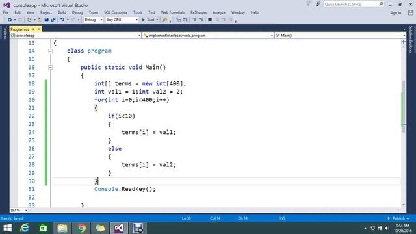Click the editor split handle above scrollbar
The height and width of the screenshot is (234, 416).
pos(404,42)
